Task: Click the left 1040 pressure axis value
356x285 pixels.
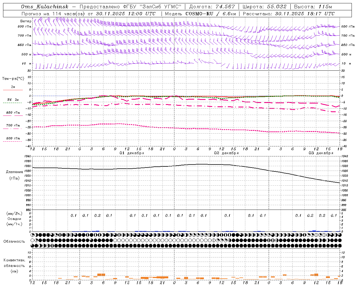Action: coord(28,156)
